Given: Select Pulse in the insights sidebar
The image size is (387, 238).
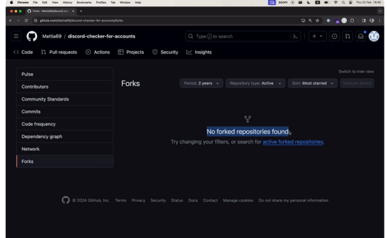Looking at the screenshot, I should 65,74.
